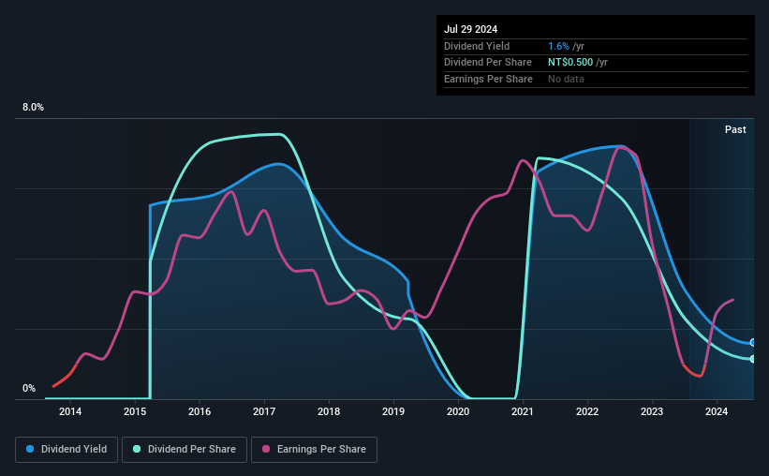Image resolution: width=769 pixels, height=476 pixels.
Task: Click the Dividend Per Share tooltip row label
Action: 487,63
